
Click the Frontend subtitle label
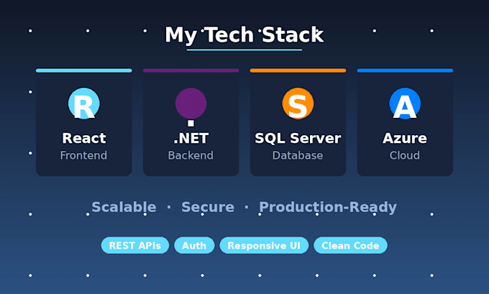pyautogui.click(x=83, y=155)
